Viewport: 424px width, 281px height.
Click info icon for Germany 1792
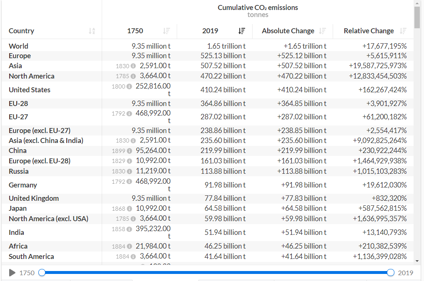pyautogui.click(x=129, y=182)
